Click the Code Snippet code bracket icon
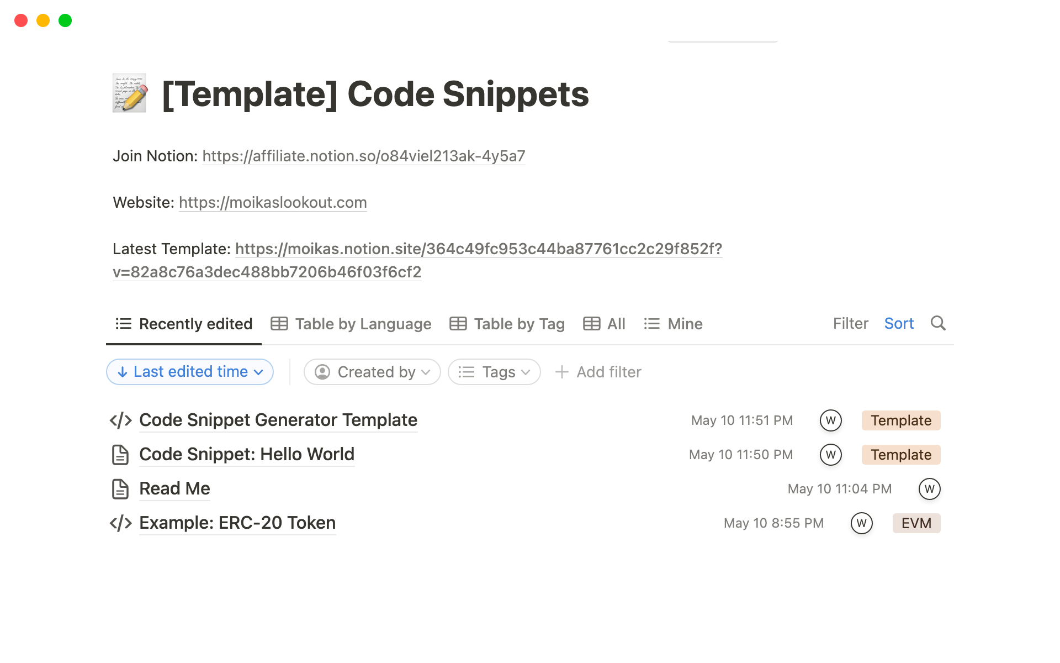 tap(121, 419)
